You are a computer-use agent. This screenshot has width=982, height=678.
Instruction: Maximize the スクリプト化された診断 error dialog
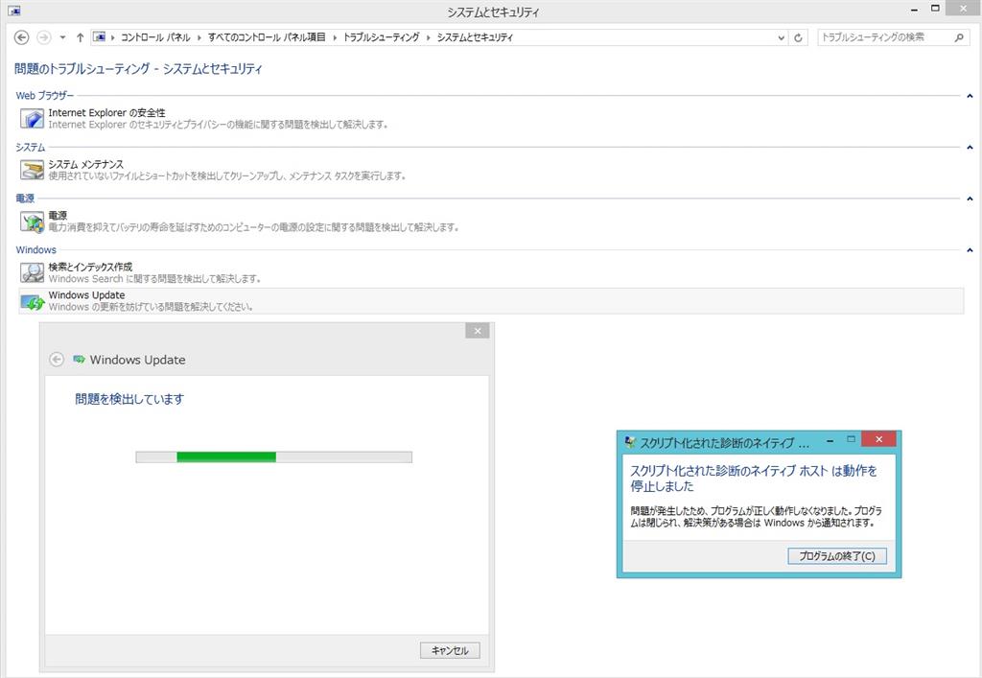[851, 439]
